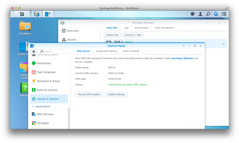Open External Devices in the sidebar
The image size is (239, 143).
(49, 90)
